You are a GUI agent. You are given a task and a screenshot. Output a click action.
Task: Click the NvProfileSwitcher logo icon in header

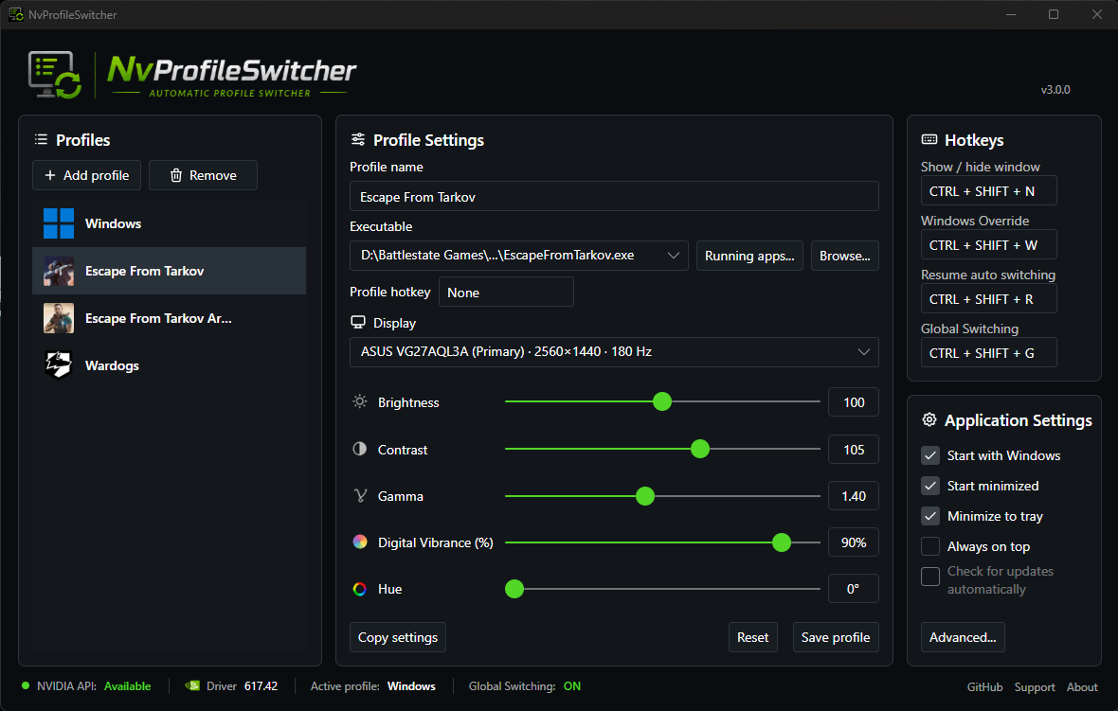click(55, 75)
